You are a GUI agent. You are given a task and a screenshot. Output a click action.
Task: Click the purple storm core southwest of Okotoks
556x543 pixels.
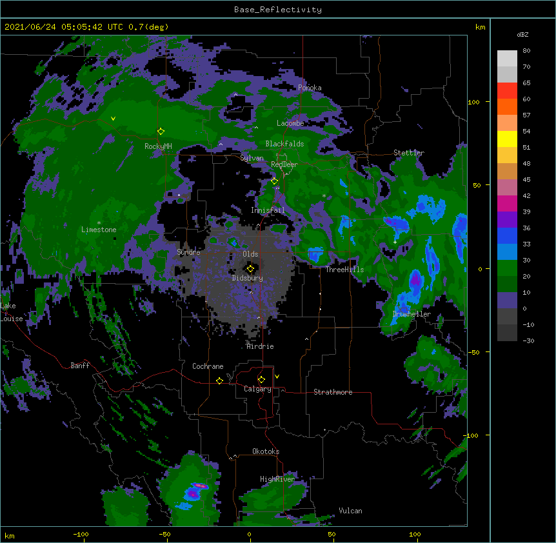pyautogui.click(x=193, y=493)
